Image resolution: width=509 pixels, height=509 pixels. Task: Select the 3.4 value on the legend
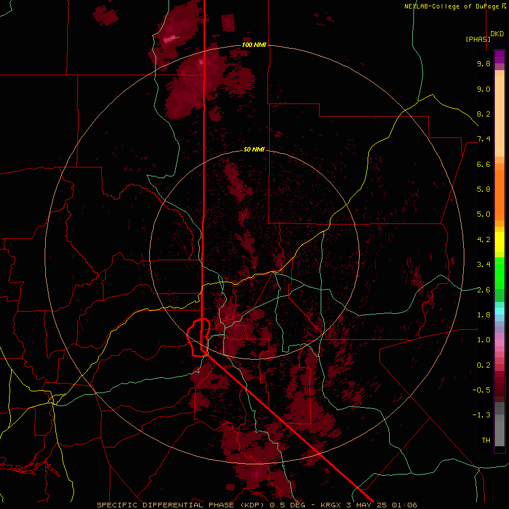[x=484, y=265]
